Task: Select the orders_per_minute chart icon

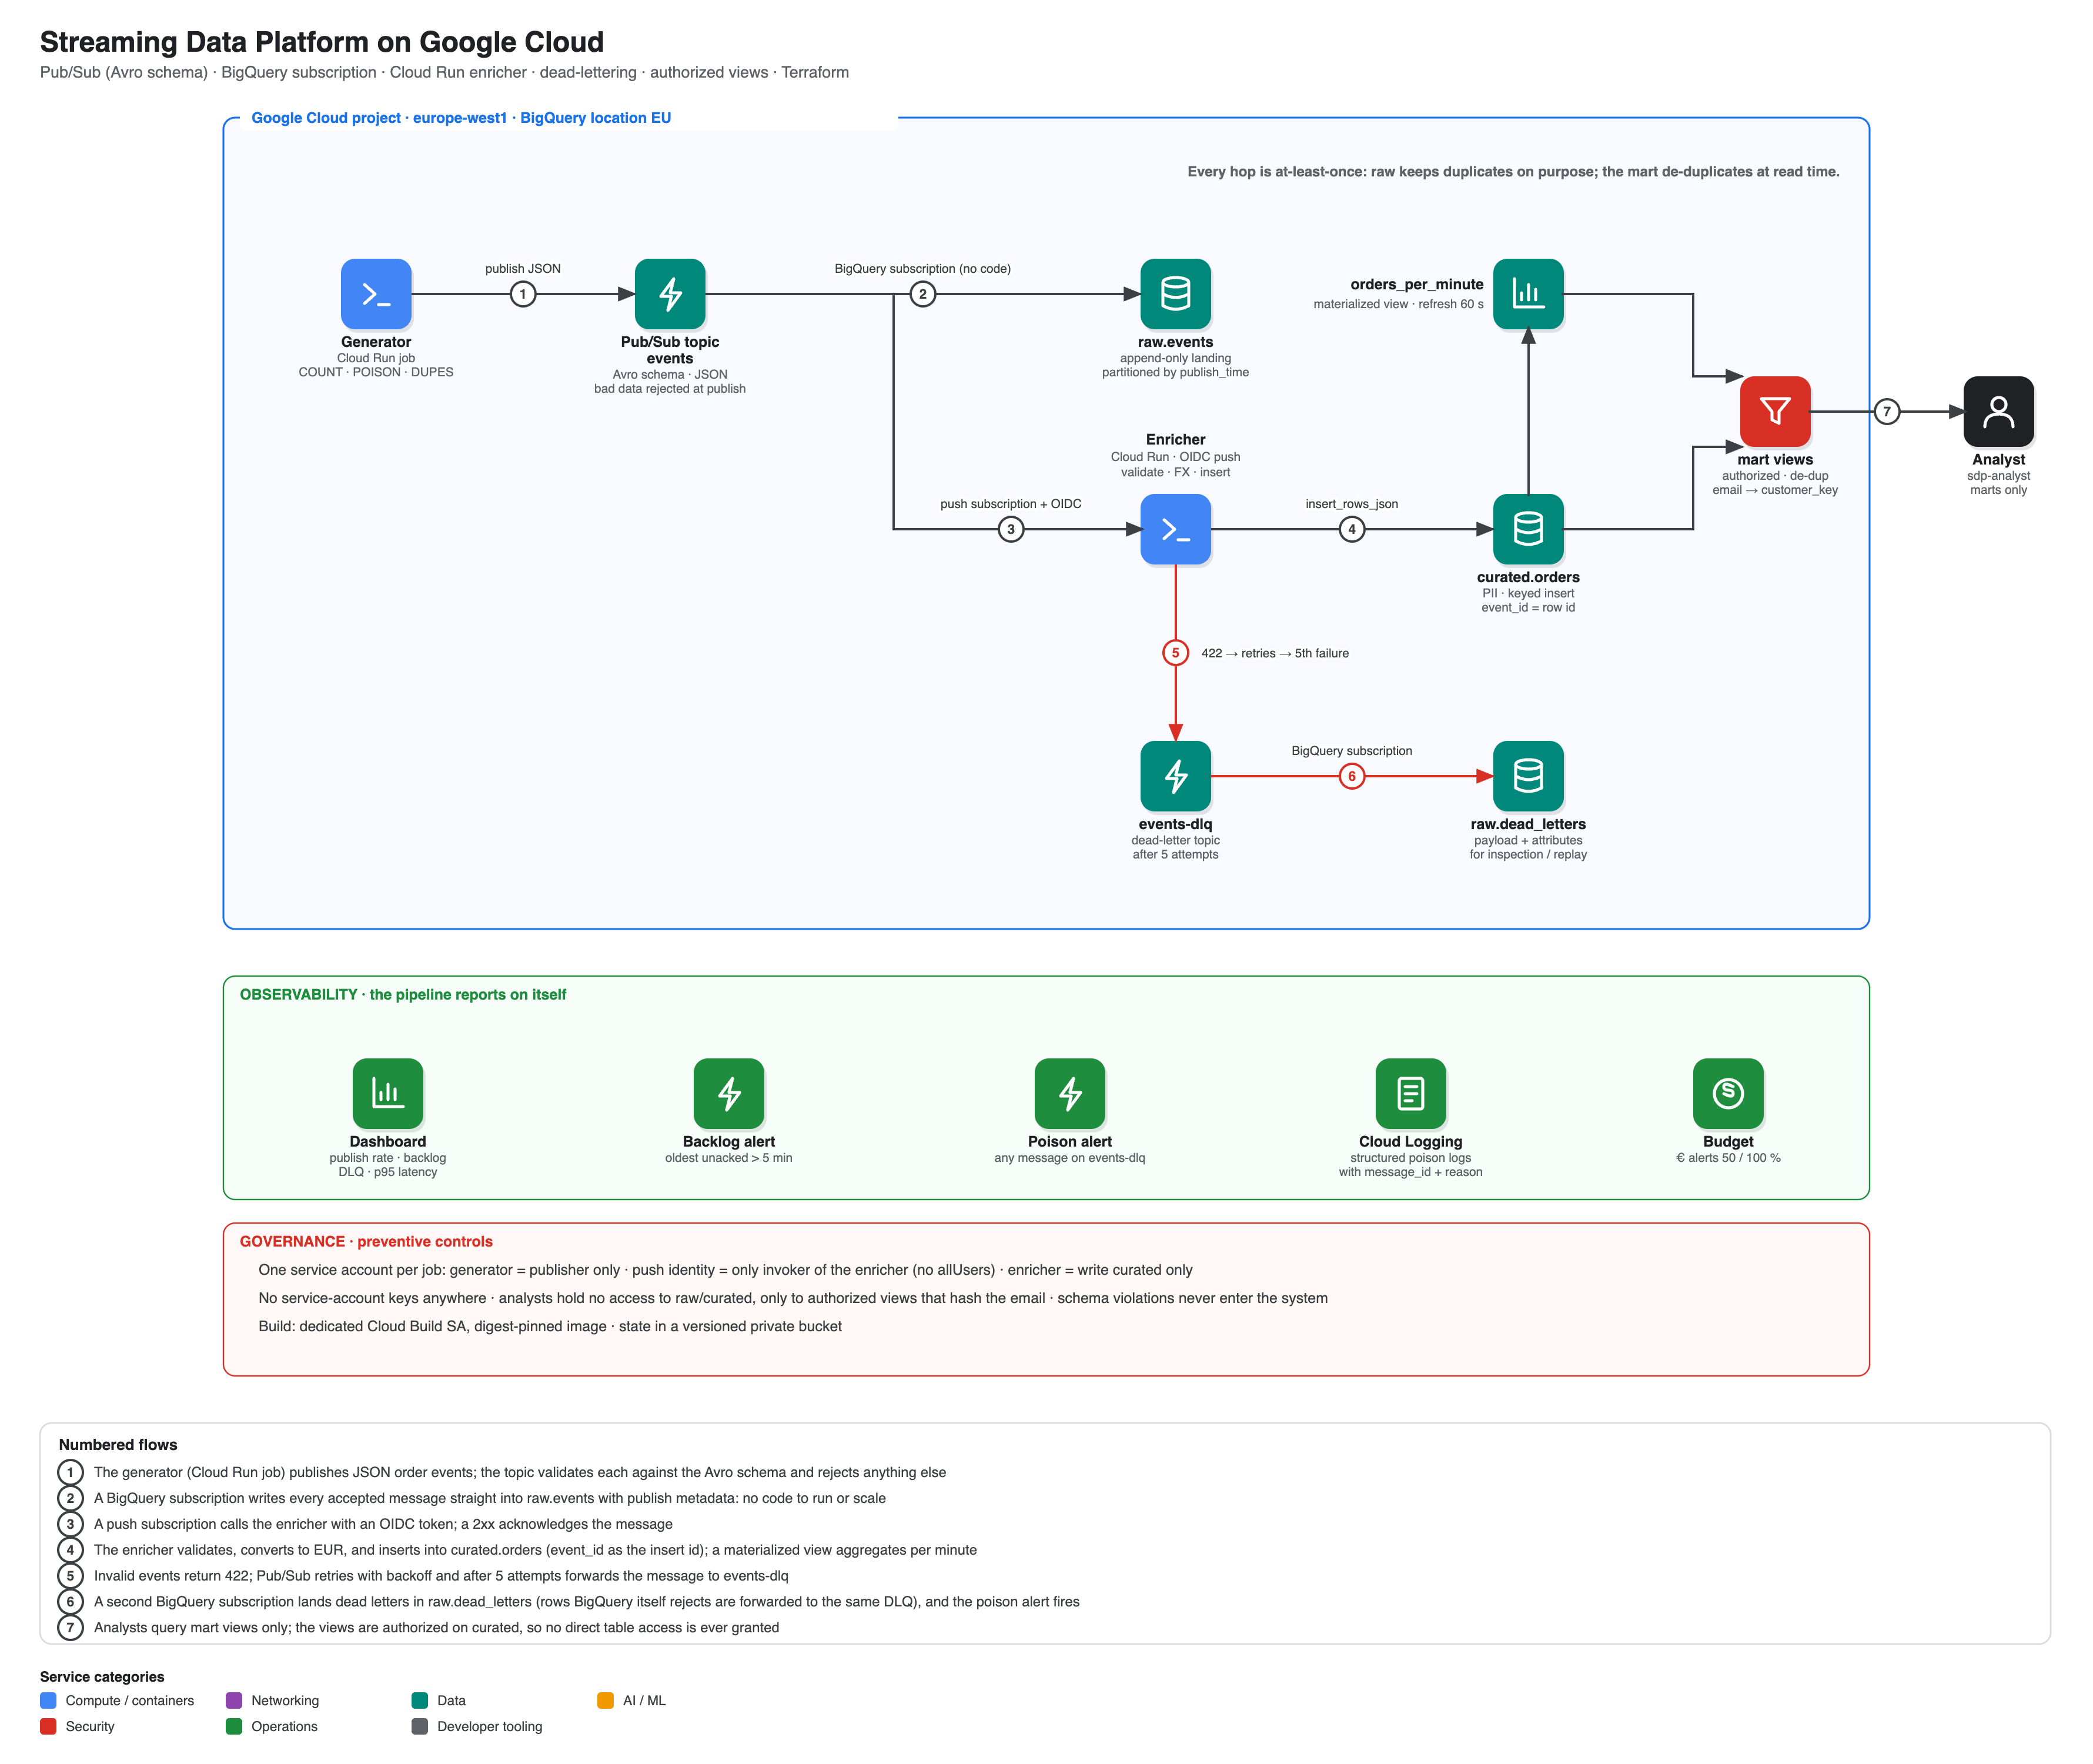Action: pyautogui.click(x=1528, y=294)
